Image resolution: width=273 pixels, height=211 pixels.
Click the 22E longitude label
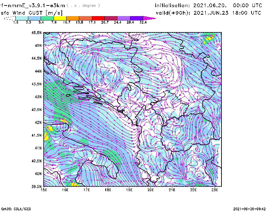point(193,190)
